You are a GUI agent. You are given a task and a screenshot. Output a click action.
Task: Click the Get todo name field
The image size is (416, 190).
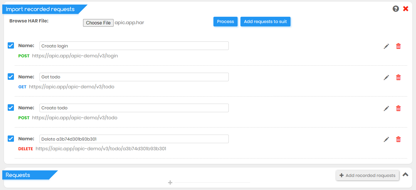tap(134, 77)
